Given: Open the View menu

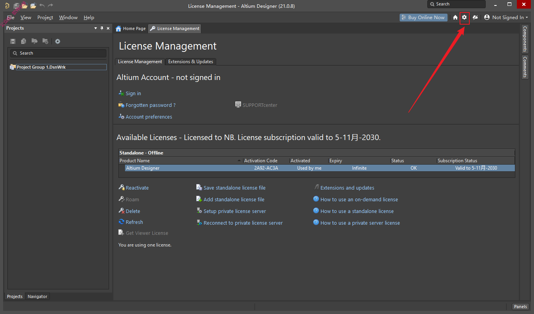Looking at the screenshot, I should (26, 17).
